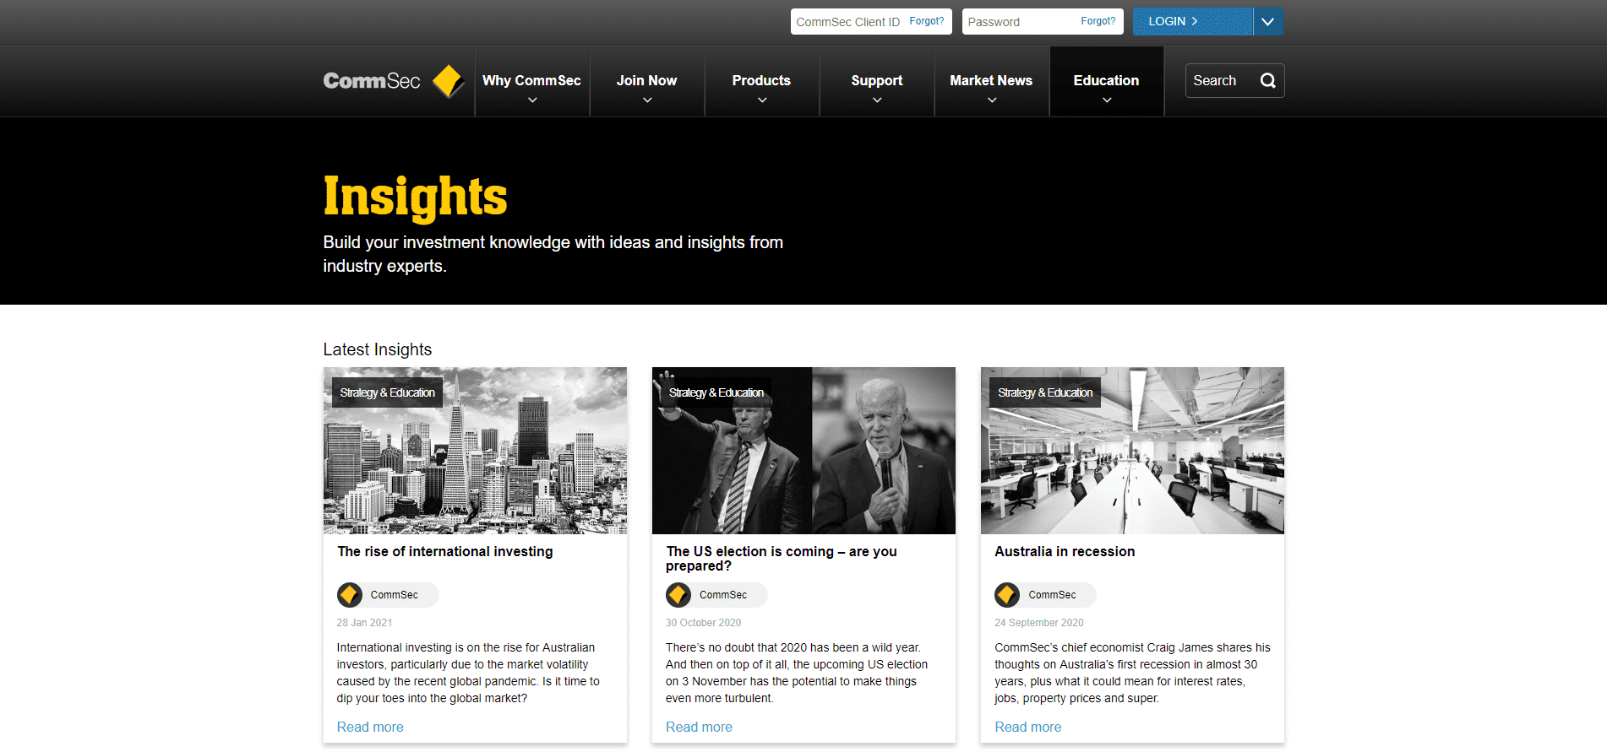This screenshot has width=1607, height=752.
Task: Click the CommSec wordmark logo text
Action: coord(372,81)
